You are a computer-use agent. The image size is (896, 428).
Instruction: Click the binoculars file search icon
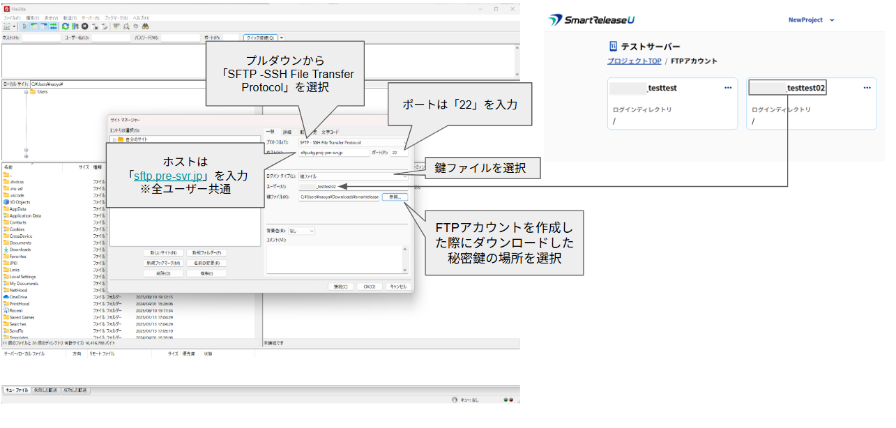pos(146,26)
